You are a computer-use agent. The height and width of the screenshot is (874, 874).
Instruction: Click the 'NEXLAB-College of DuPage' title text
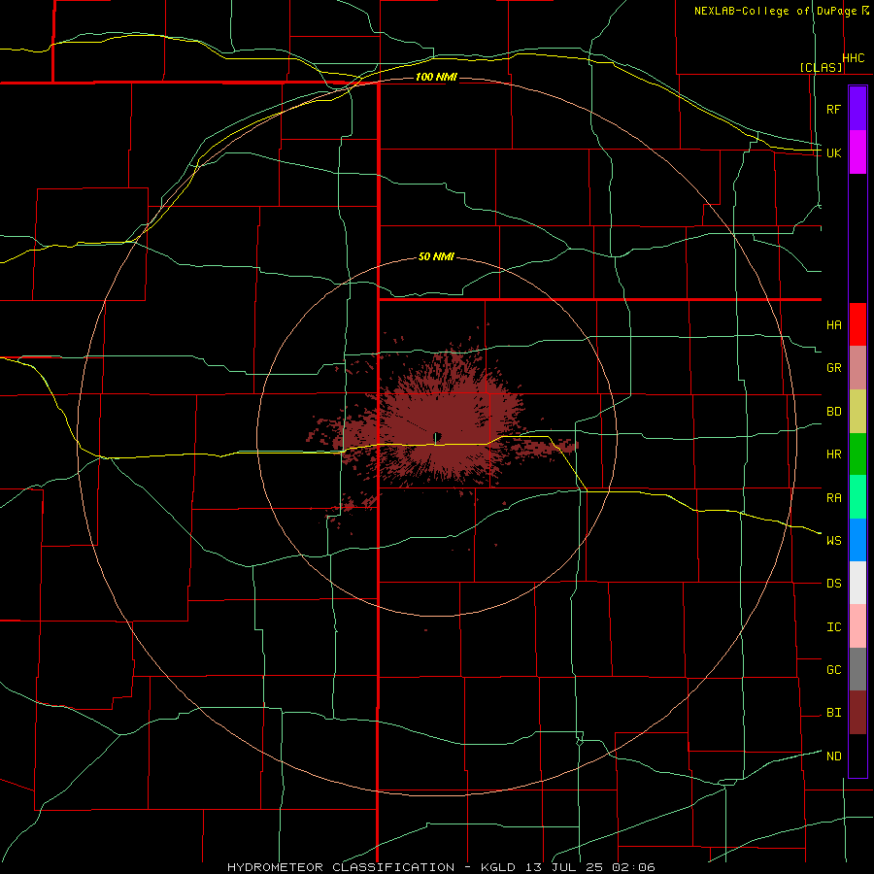pos(776,11)
